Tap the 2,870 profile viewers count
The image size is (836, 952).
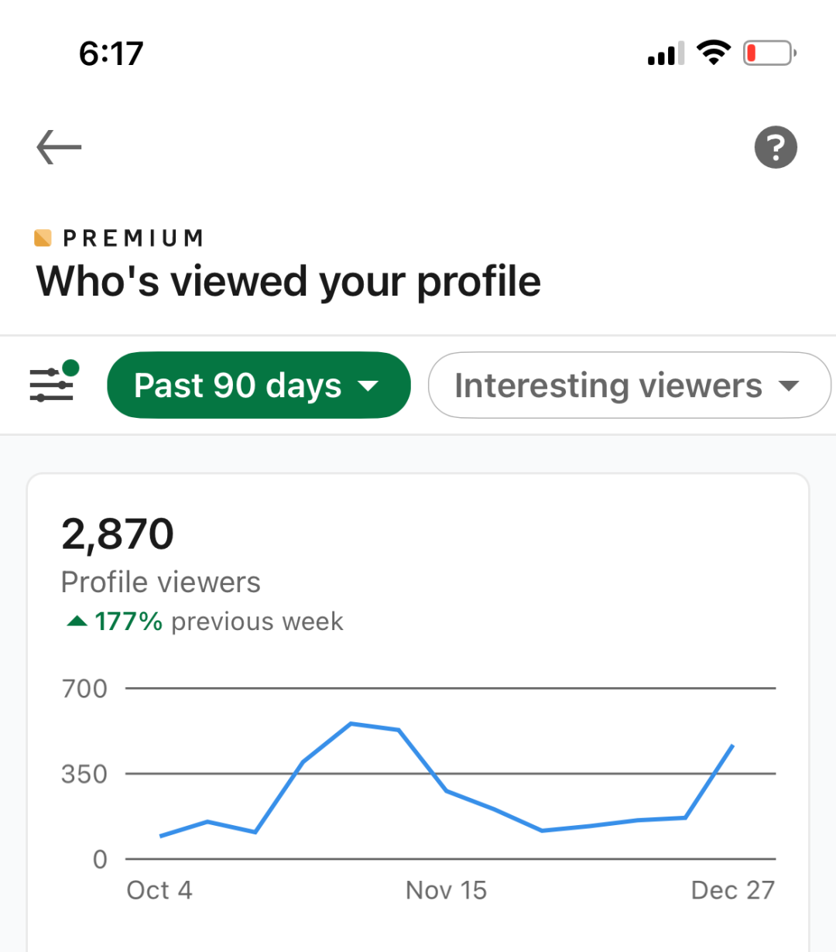(x=118, y=534)
